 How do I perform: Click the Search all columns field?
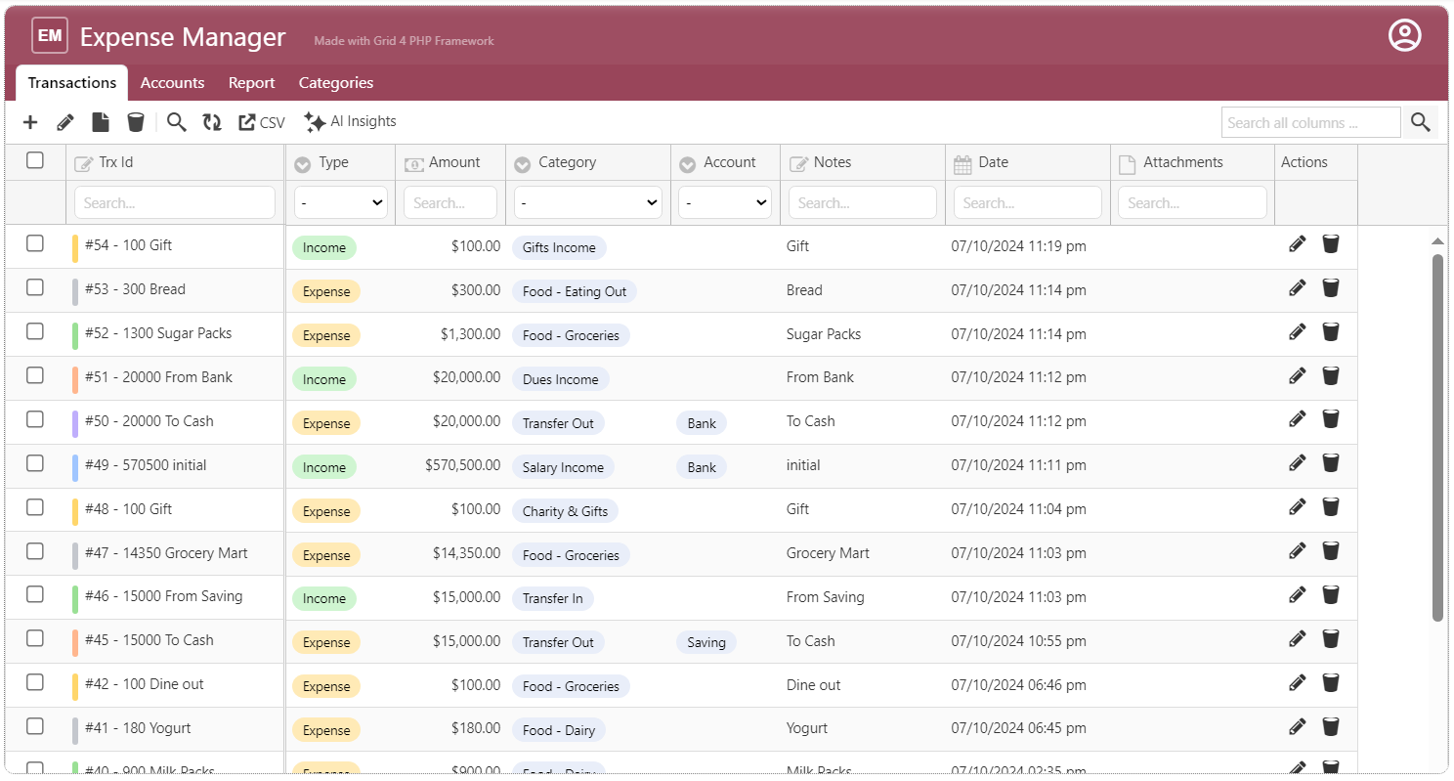tap(1309, 123)
